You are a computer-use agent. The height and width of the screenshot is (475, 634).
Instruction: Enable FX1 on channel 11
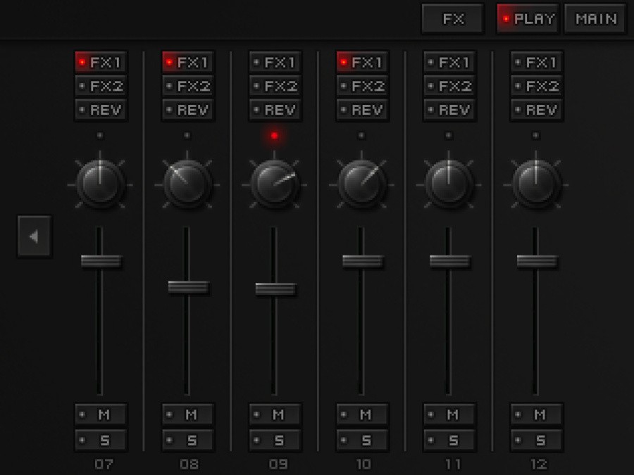click(449, 62)
